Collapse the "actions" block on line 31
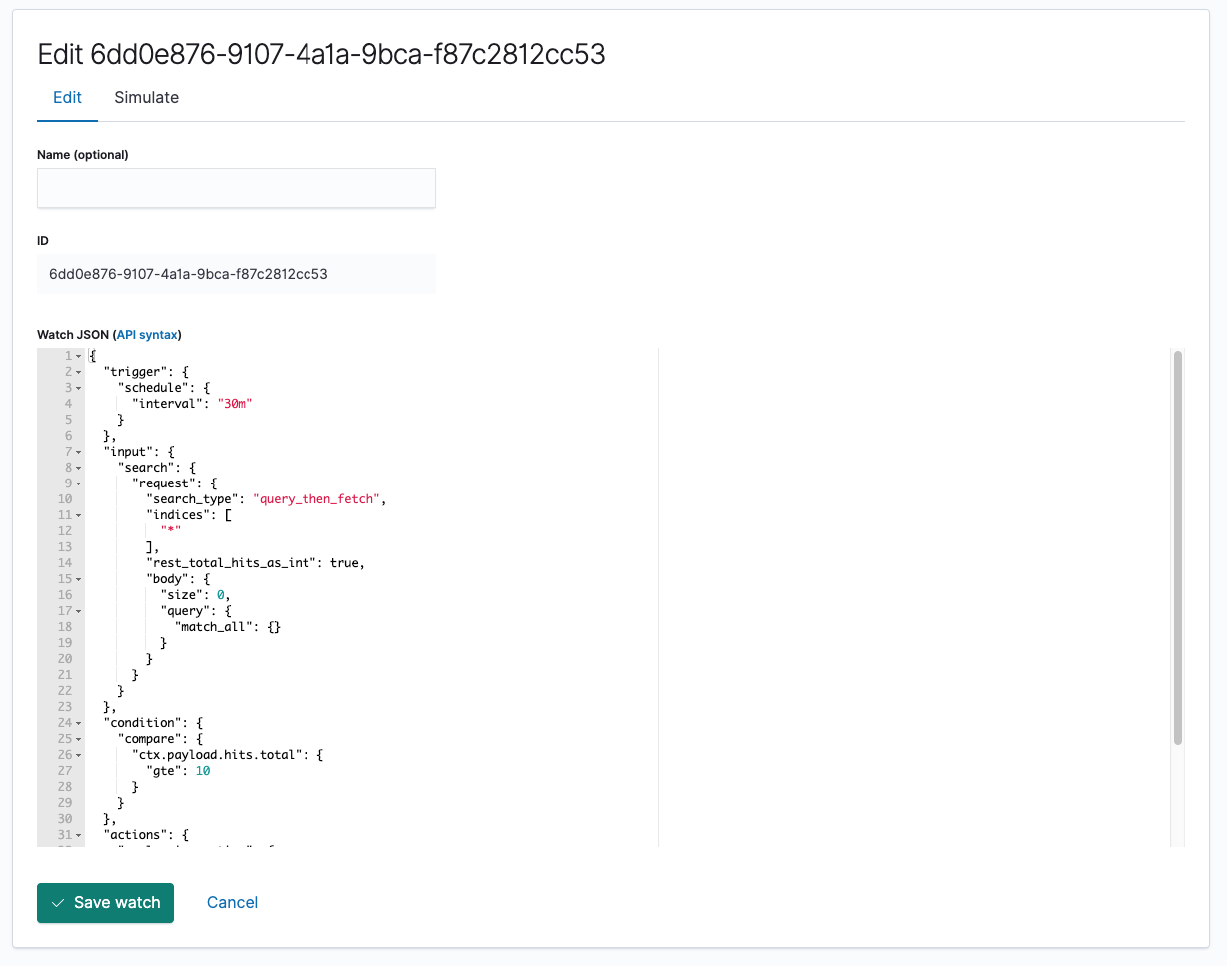Viewport: 1227px width, 966px height. [x=79, y=835]
